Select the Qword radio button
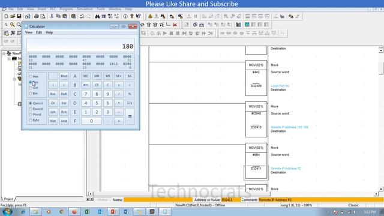This screenshot has width=384, height=216. pos(31,103)
